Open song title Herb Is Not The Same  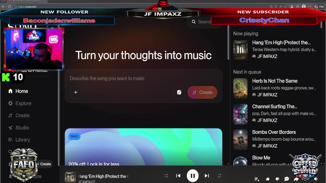coord(275,81)
